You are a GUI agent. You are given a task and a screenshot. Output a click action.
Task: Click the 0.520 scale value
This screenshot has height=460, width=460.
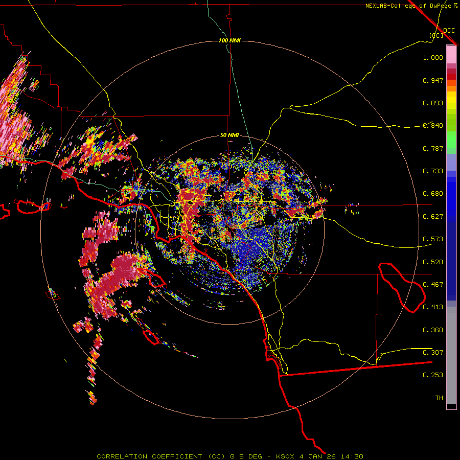coord(433,262)
